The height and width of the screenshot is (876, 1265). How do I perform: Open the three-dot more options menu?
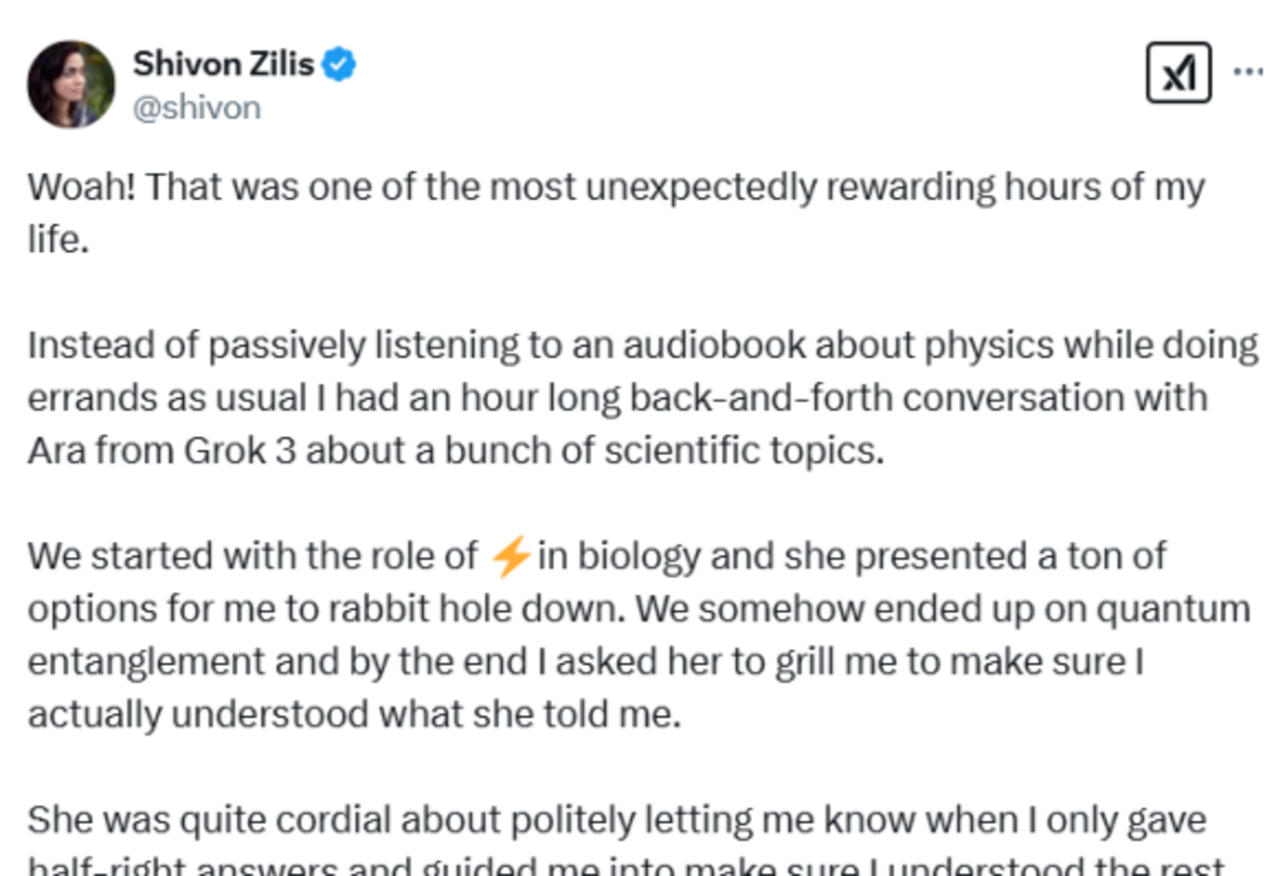(1247, 71)
